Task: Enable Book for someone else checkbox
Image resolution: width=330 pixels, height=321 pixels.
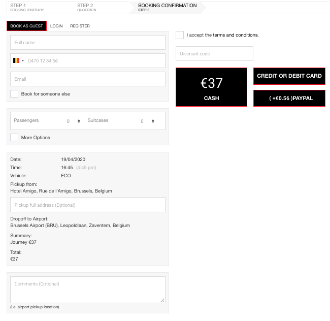Action: tap(14, 93)
